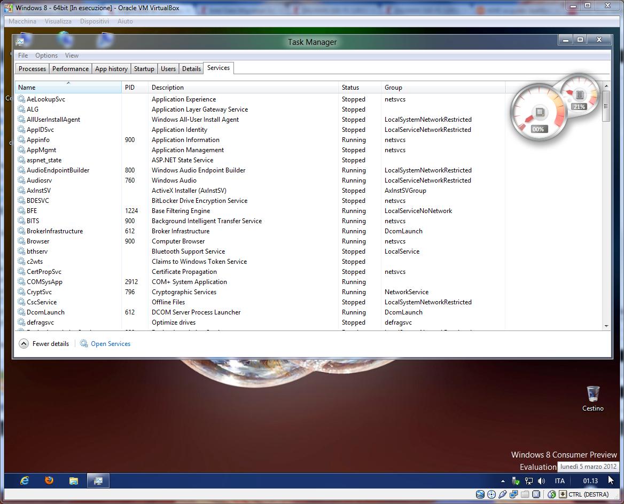Click the Safely Remove Hardware tray icon

click(516, 481)
